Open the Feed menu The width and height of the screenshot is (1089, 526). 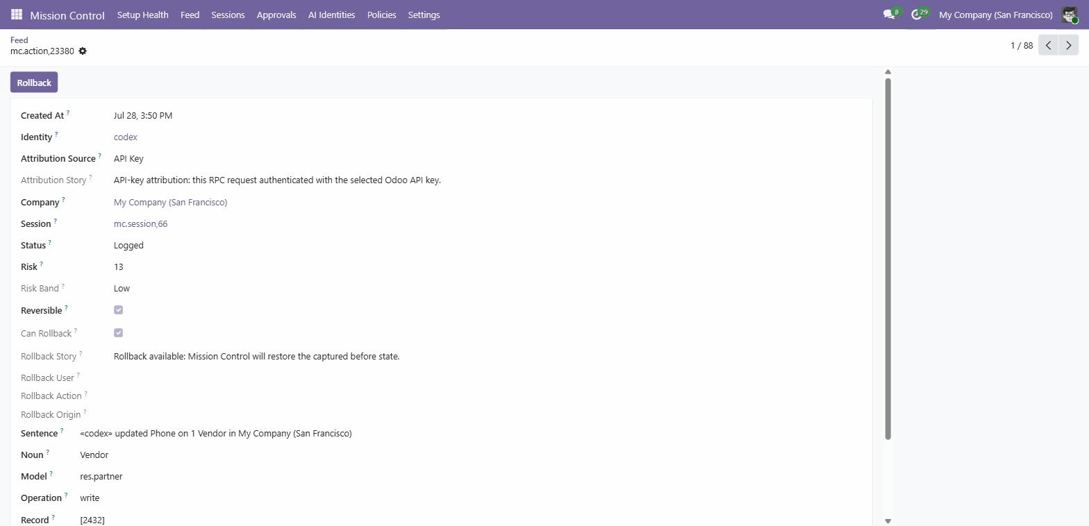190,15
